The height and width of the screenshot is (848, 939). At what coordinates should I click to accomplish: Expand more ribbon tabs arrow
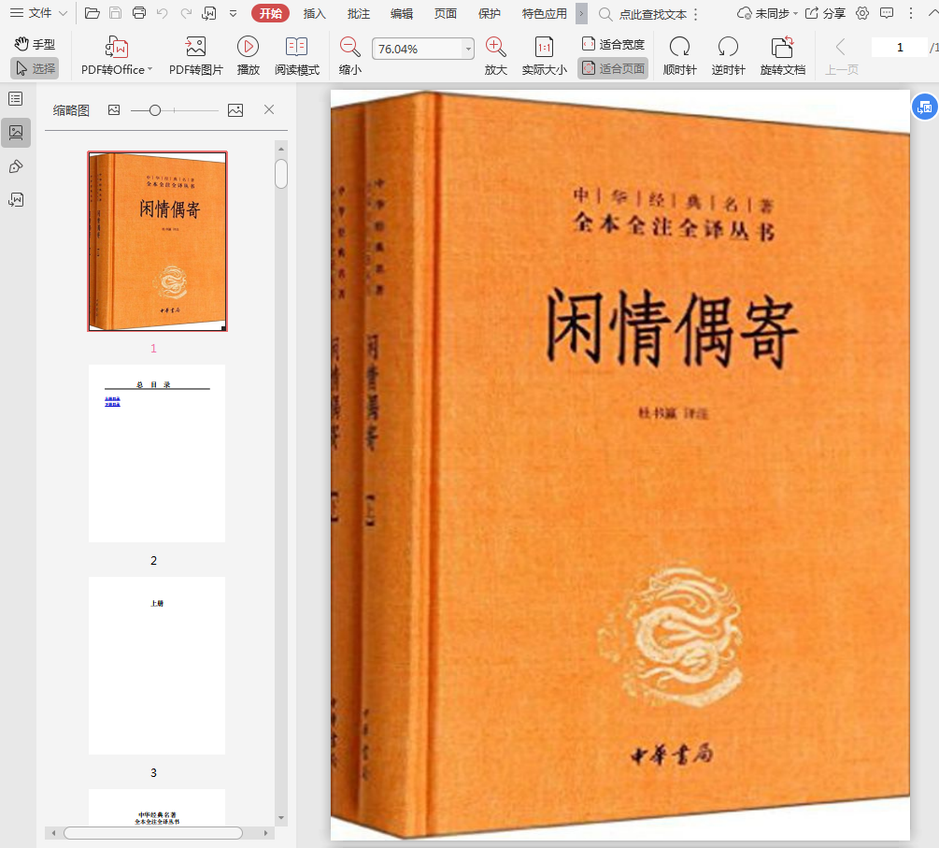tap(581, 13)
